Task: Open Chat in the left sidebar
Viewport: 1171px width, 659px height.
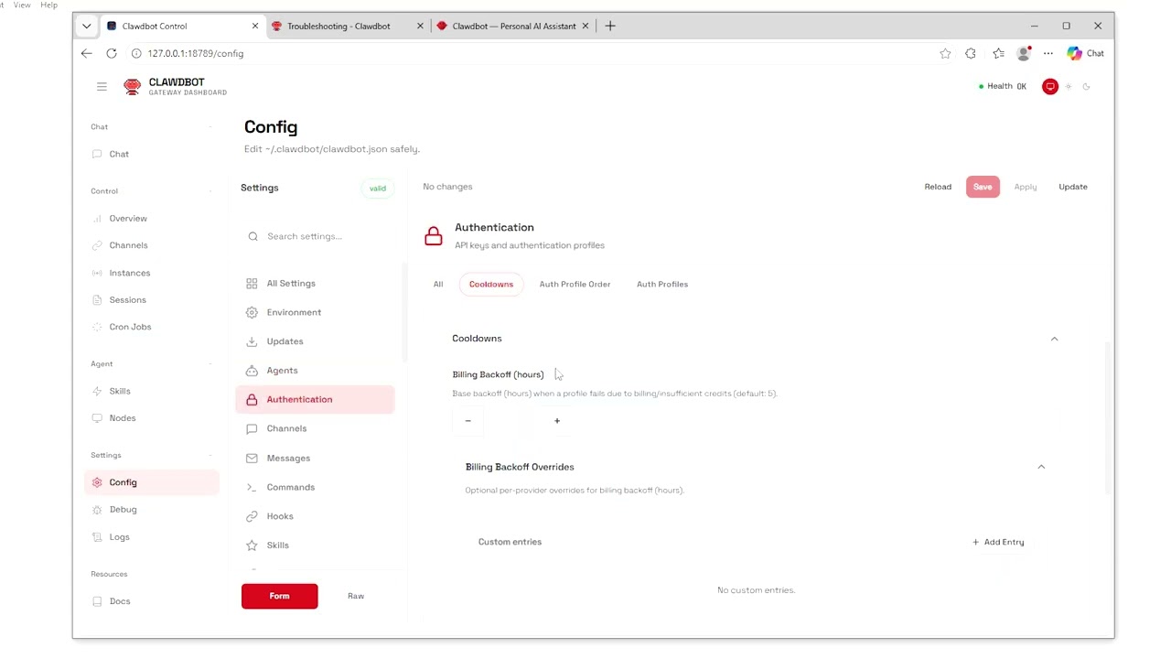Action: coord(151,154)
